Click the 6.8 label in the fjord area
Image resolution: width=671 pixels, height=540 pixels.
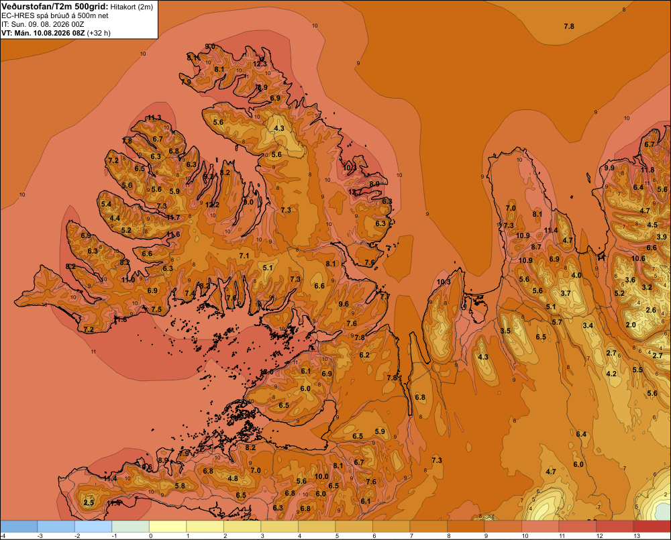[x=420, y=398]
